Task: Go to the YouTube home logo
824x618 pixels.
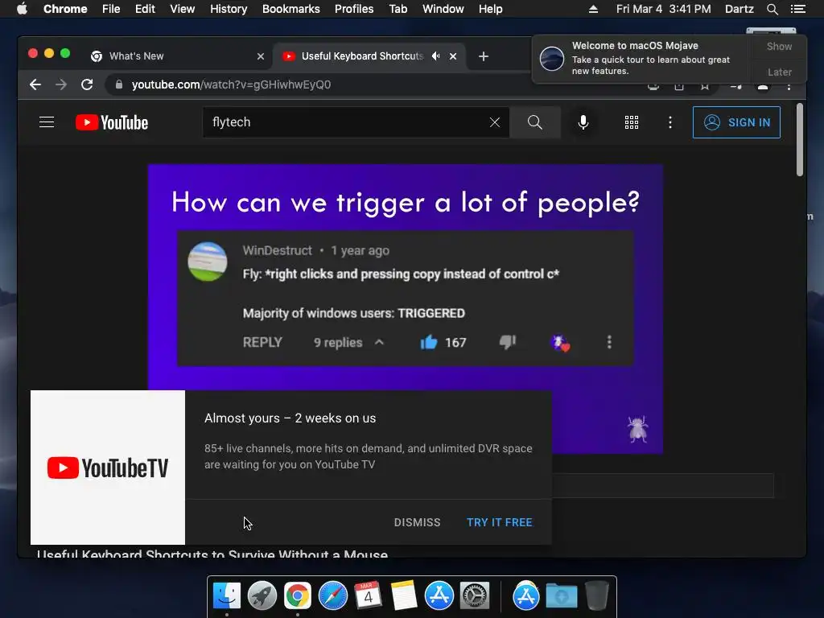Action: tap(112, 122)
